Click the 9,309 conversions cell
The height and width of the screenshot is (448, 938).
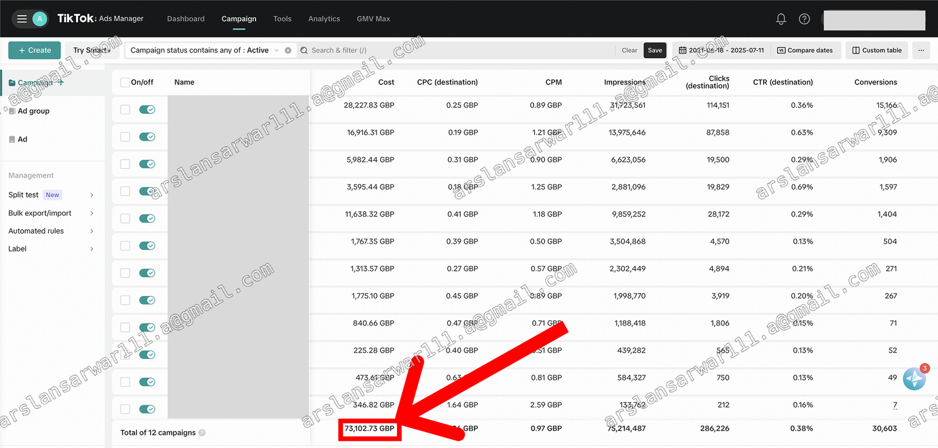[x=887, y=133]
